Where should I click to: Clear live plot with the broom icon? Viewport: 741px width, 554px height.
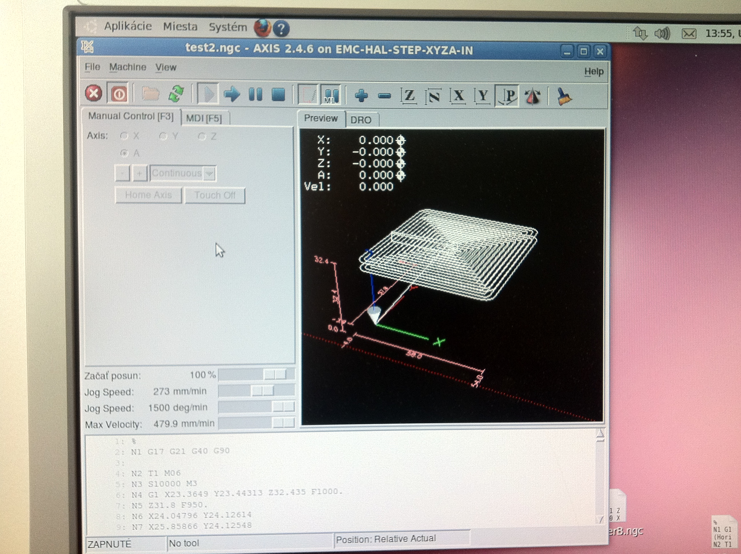point(564,97)
